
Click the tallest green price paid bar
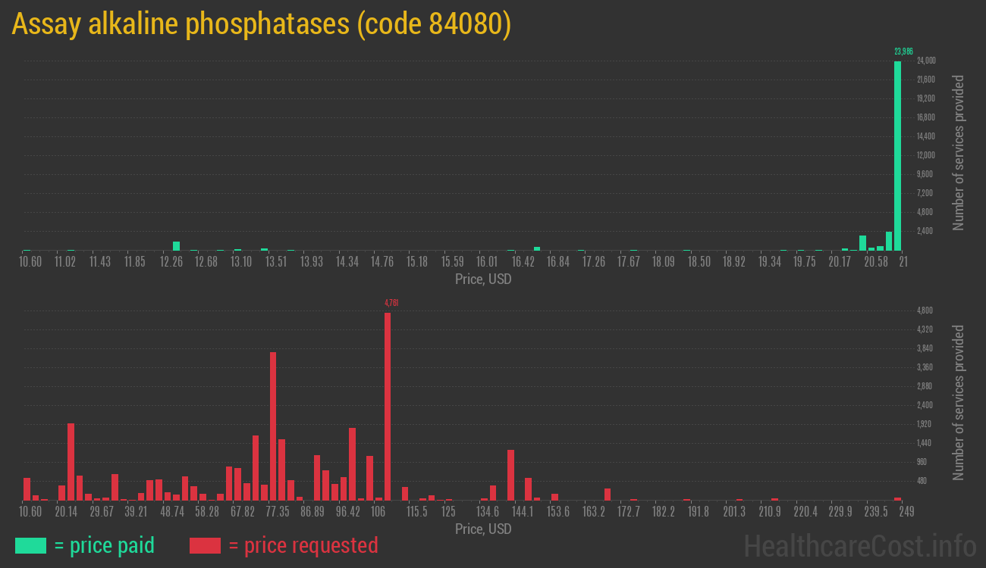point(897,151)
